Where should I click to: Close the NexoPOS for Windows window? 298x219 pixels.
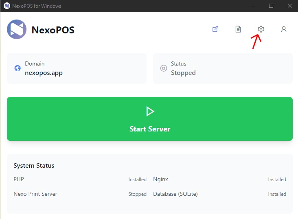[289, 6]
